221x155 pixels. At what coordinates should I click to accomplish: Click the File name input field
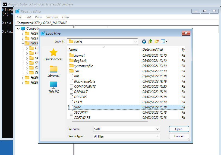[124, 129]
